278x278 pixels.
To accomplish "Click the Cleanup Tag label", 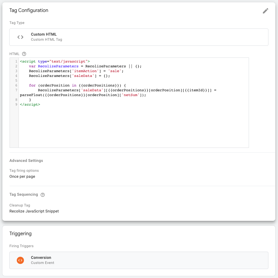I will pyautogui.click(x=20, y=205).
